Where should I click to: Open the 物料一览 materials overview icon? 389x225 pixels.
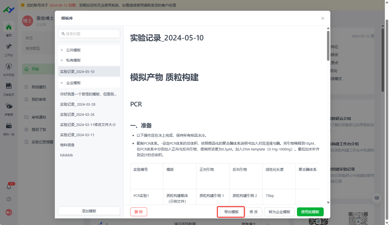(x=9, y=126)
